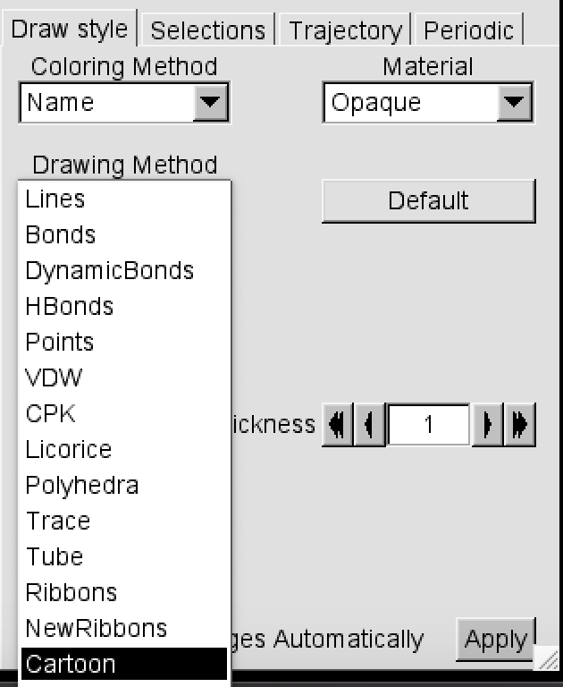563x687 pixels.
Task: Click the Apply button
Action: pyautogui.click(x=495, y=640)
